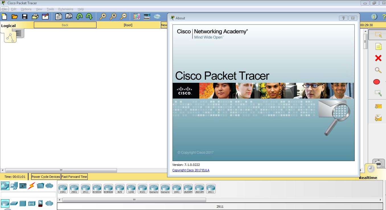Image resolution: width=386 pixels, height=210 pixels.
Task: Launch the Activity Wizard toolbar icon
Action: [x=45, y=16]
